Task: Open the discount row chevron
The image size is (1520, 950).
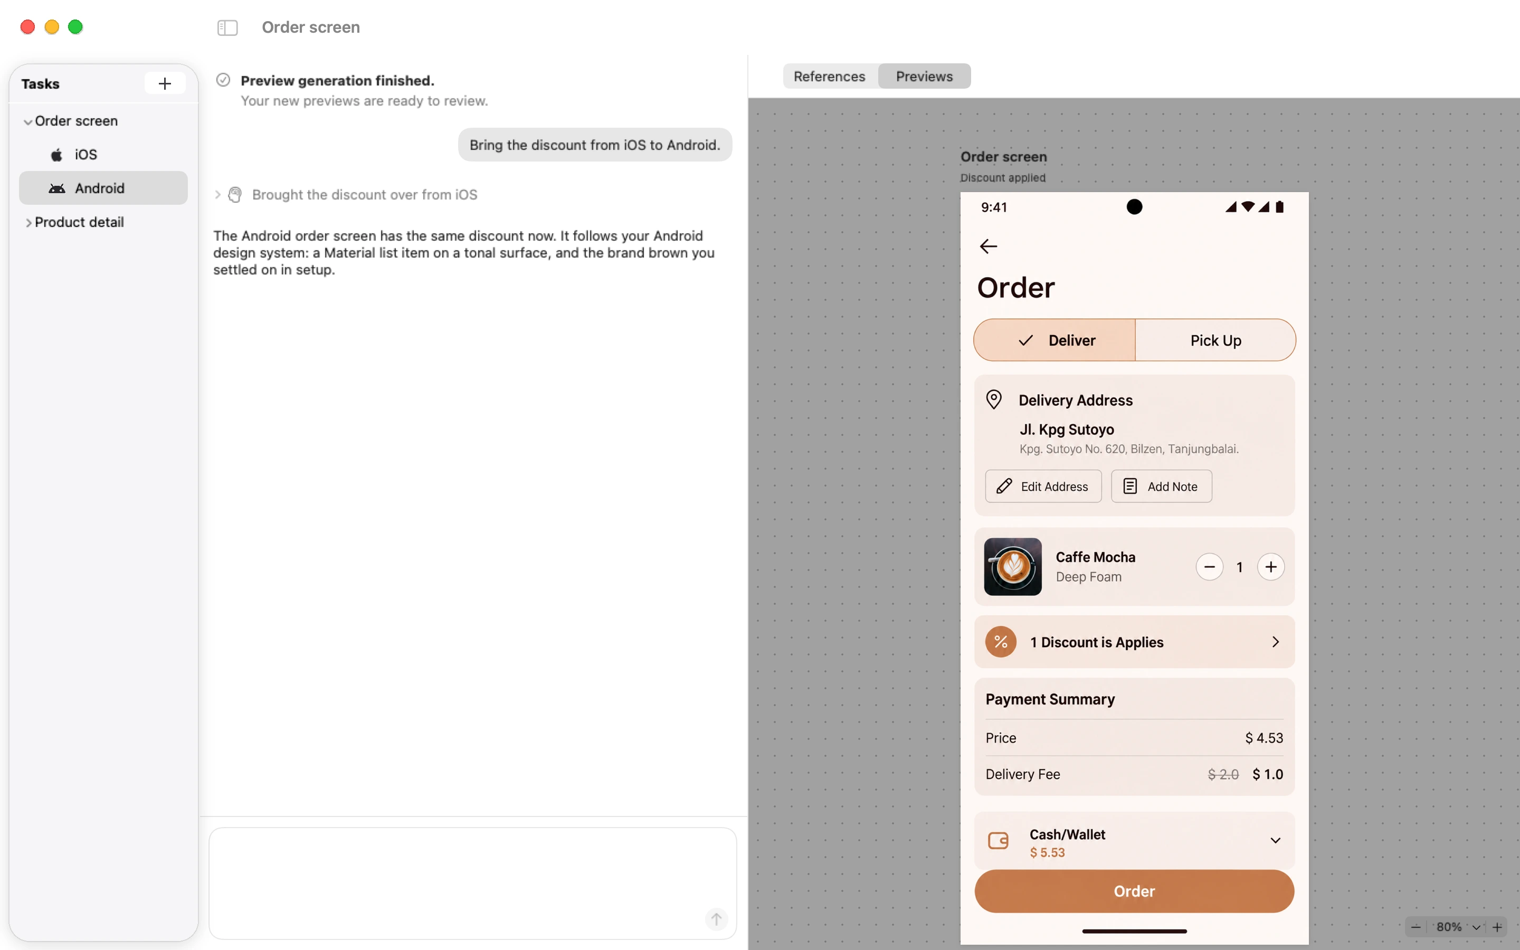Action: pyautogui.click(x=1275, y=641)
